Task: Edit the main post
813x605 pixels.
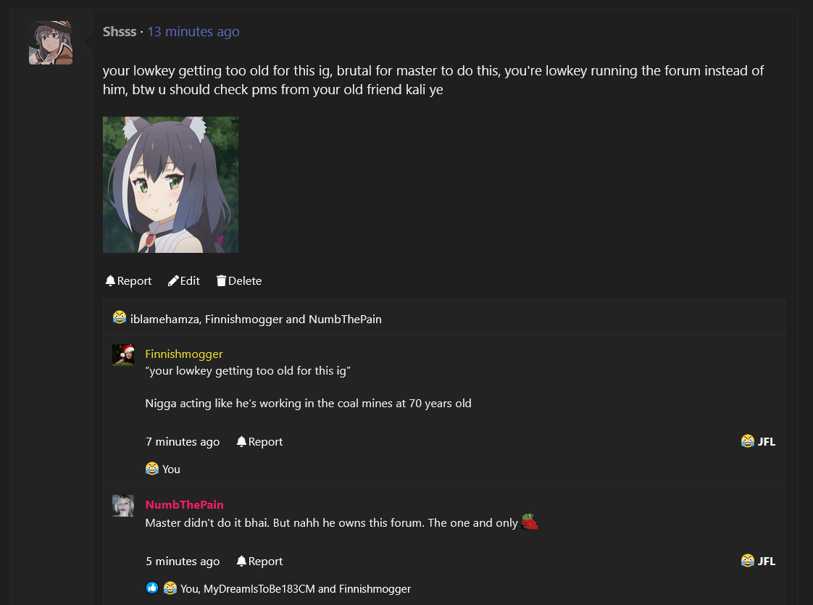Action: tap(184, 281)
